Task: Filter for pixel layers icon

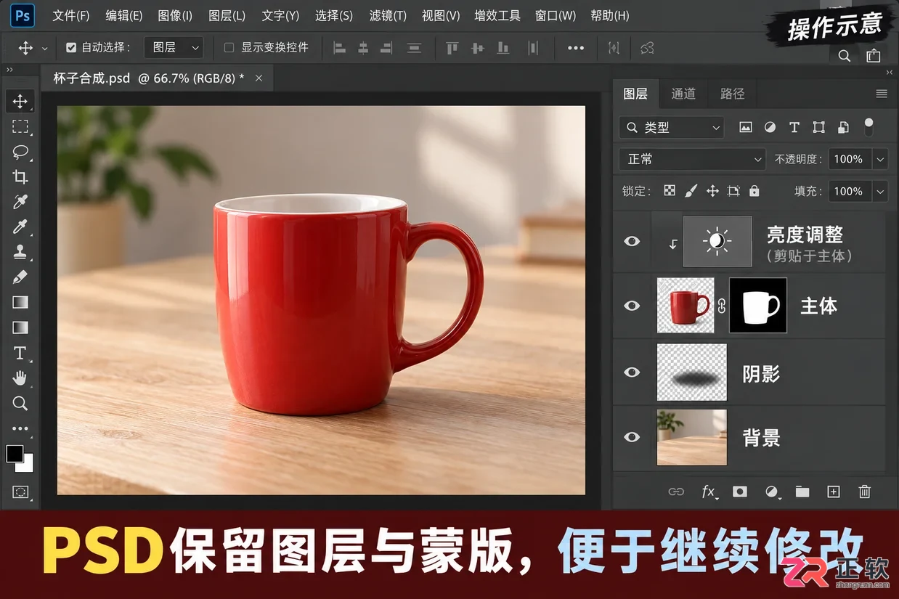Action: 745,127
